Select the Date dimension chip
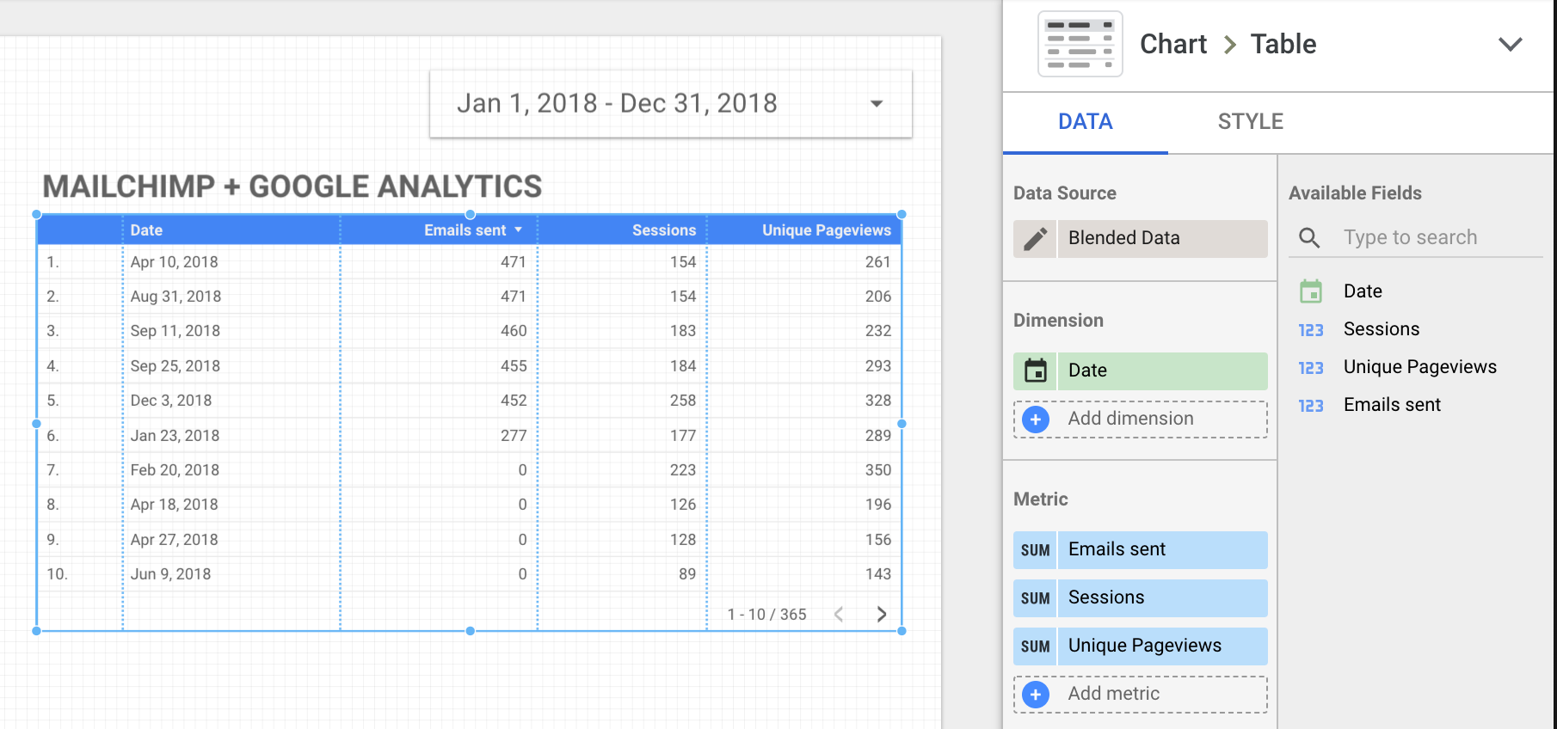The height and width of the screenshot is (729, 1557). [1162, 371]
